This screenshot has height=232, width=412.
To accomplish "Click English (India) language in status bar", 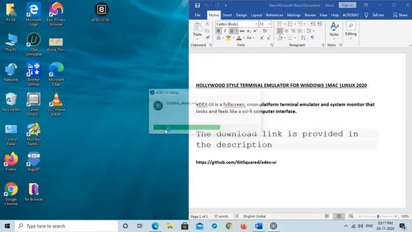I will [254, 217].
